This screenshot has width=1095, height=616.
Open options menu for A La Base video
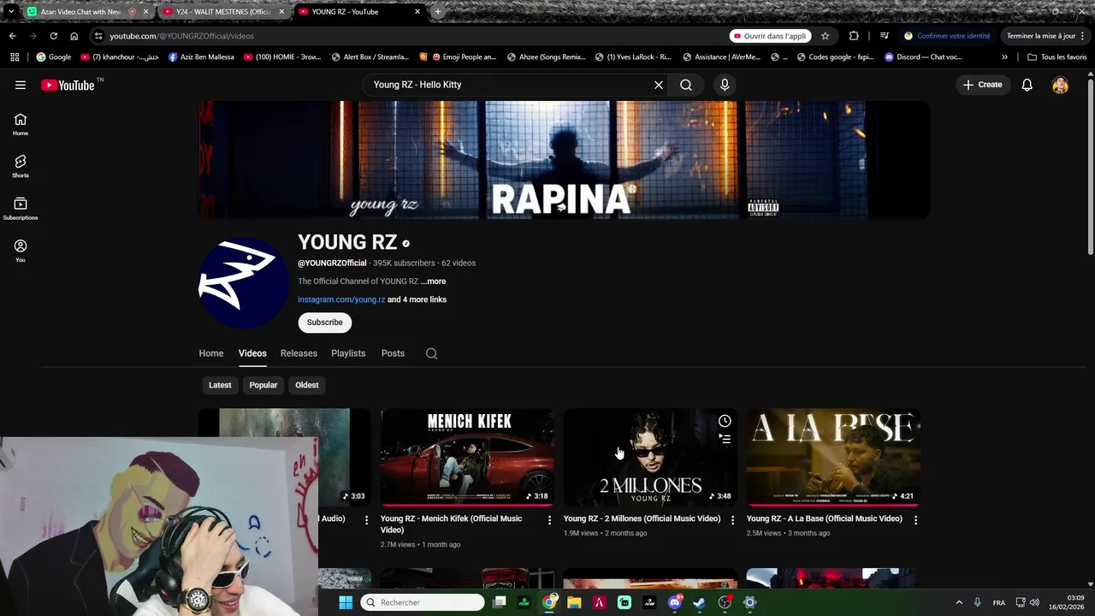click(915, 520)
